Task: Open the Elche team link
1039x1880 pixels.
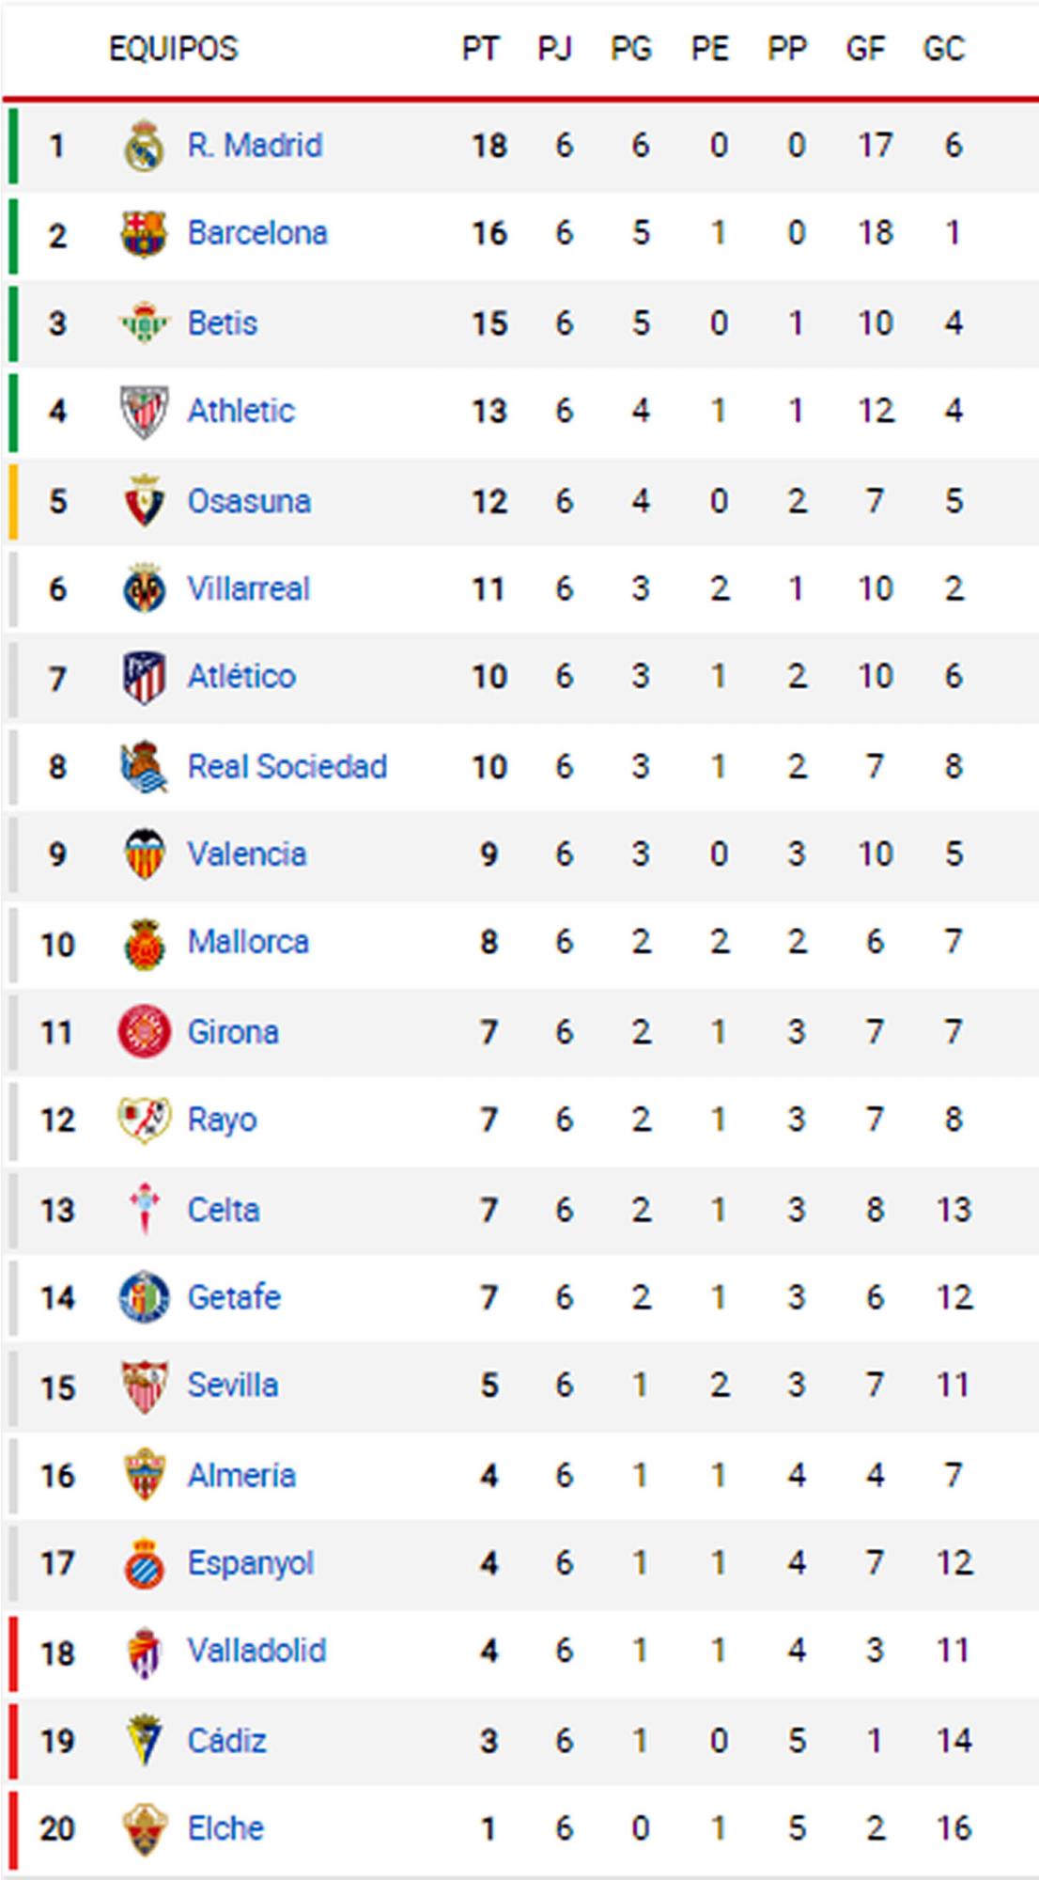Action: [x=225, y=1829]
